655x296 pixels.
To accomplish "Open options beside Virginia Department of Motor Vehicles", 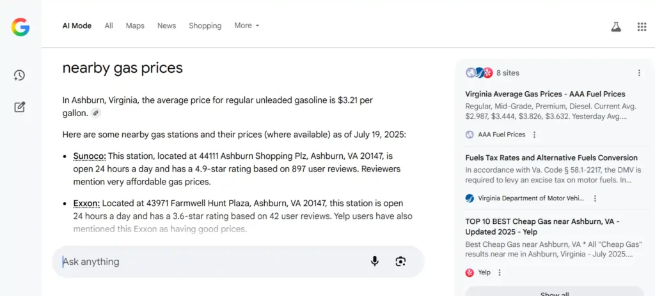I will tap(596, 198).
